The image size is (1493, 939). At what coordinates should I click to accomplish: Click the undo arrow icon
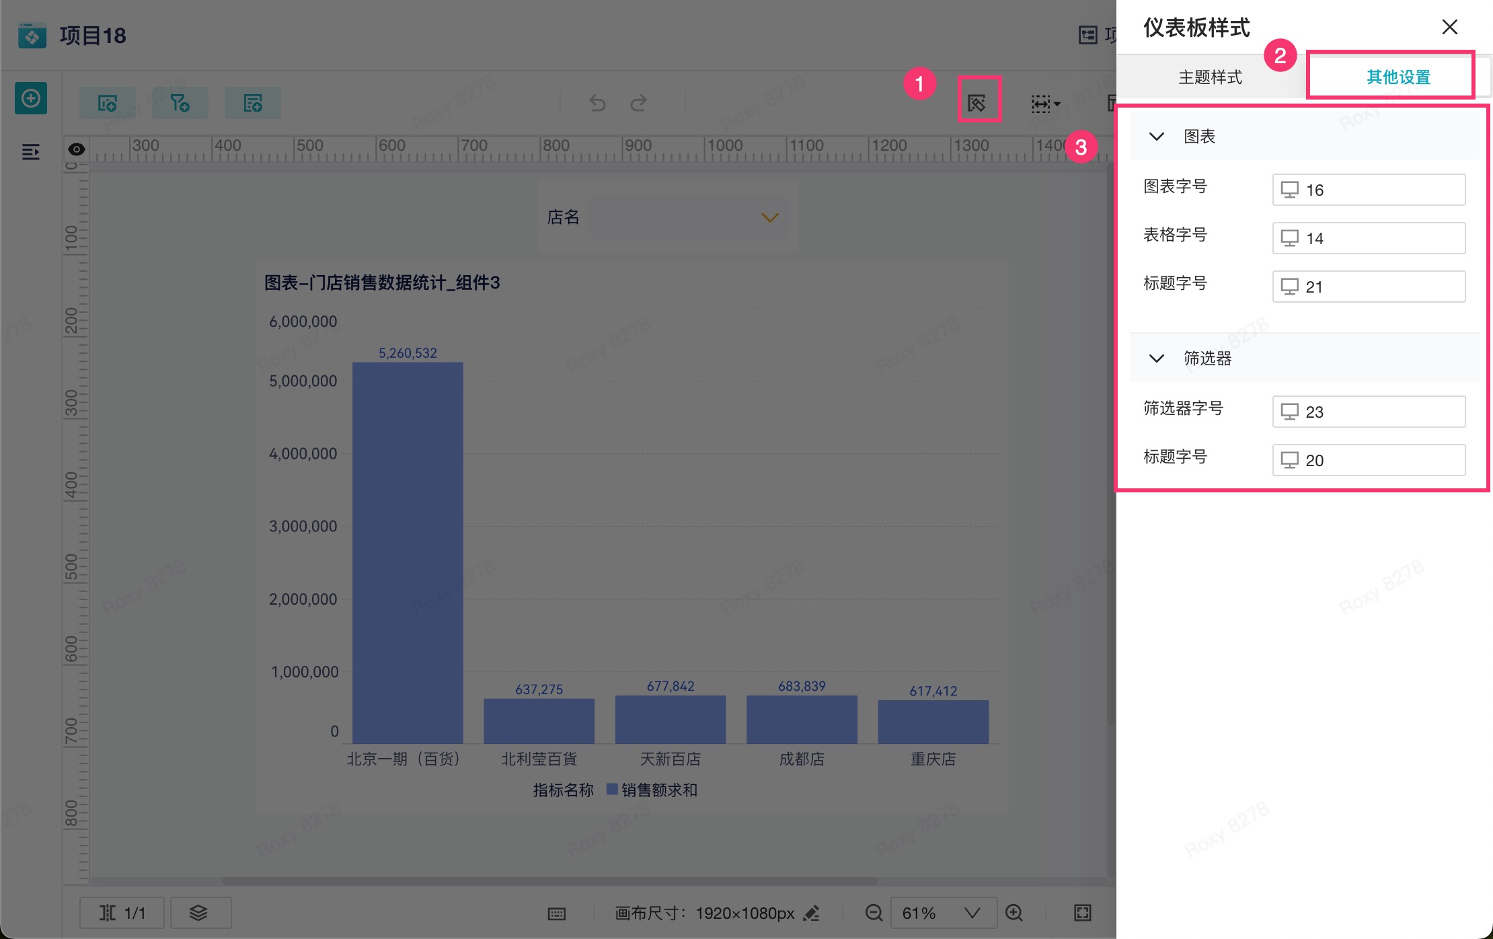pyautogui.click(x=597, y=103)
